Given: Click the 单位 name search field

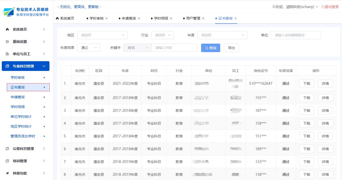Looking at the screenshot, I should pos(296,35).
